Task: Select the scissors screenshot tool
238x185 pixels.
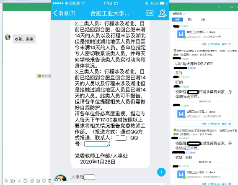Action: click(19, 180)
